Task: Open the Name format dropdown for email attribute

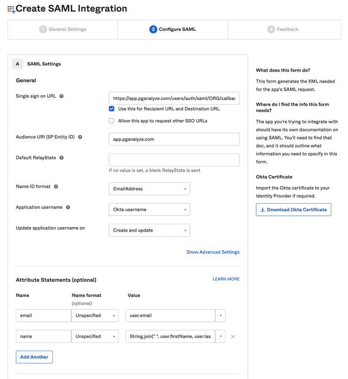Action: [x=95, y=316]
